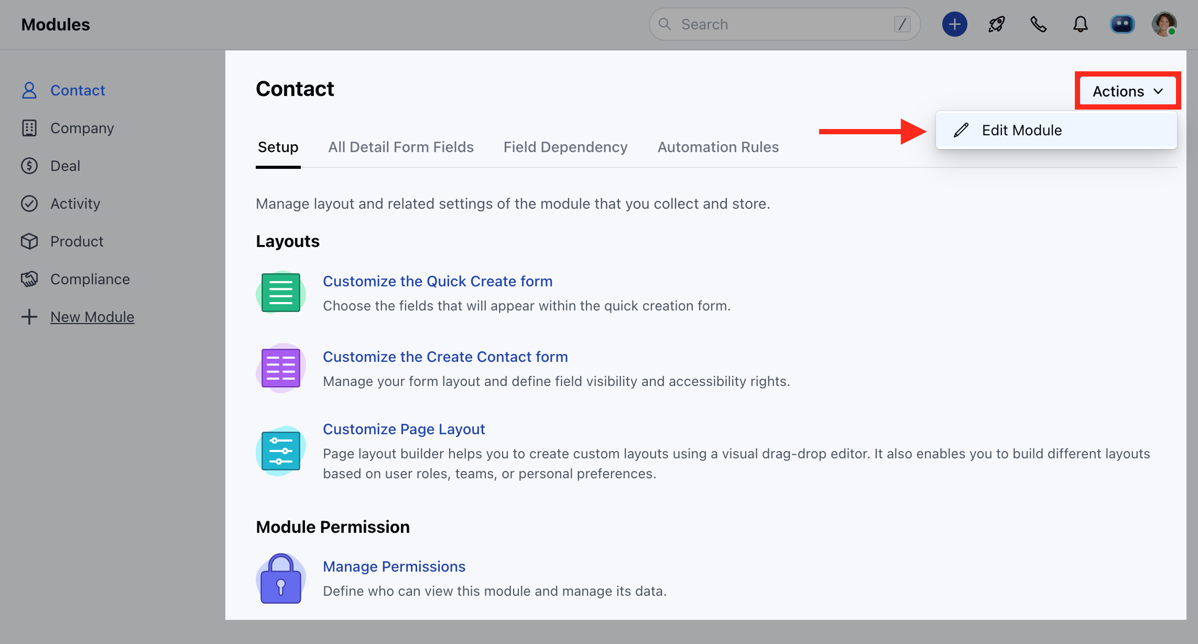
Task: Click the purple Create Contact form icon
Action: 281,368
